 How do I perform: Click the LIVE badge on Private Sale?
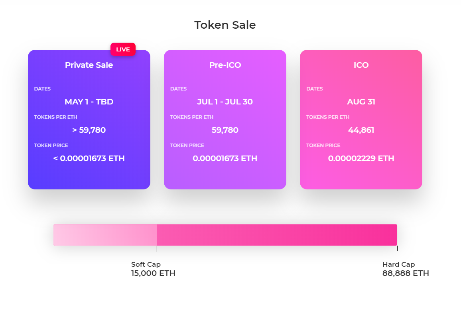pyautogui.click(x=123, y=49)
